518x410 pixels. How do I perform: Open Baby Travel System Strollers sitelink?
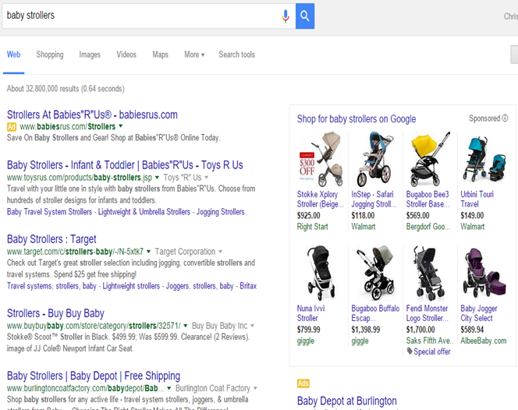pyautogui.click(x=49, y=212)
